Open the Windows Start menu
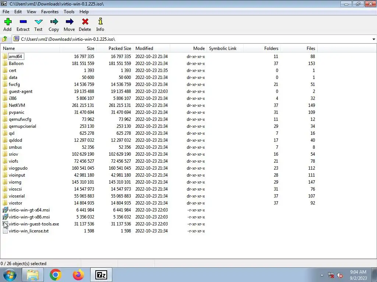Image resolution: width=377 pixels, height=282 pixels. pos(10,275)
